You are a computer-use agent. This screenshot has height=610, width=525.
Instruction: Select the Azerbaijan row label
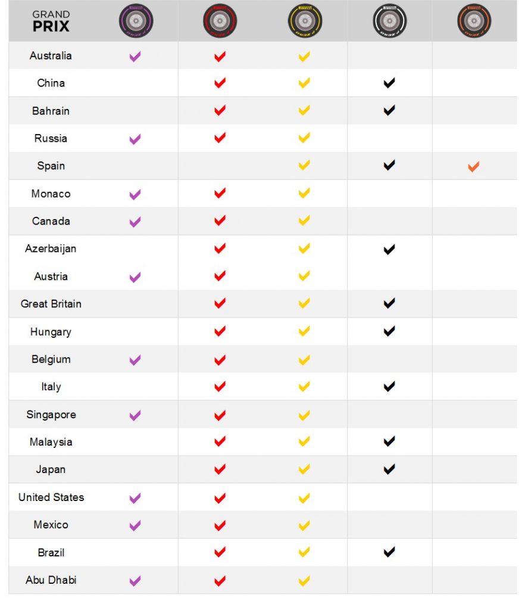click(51, 248)
